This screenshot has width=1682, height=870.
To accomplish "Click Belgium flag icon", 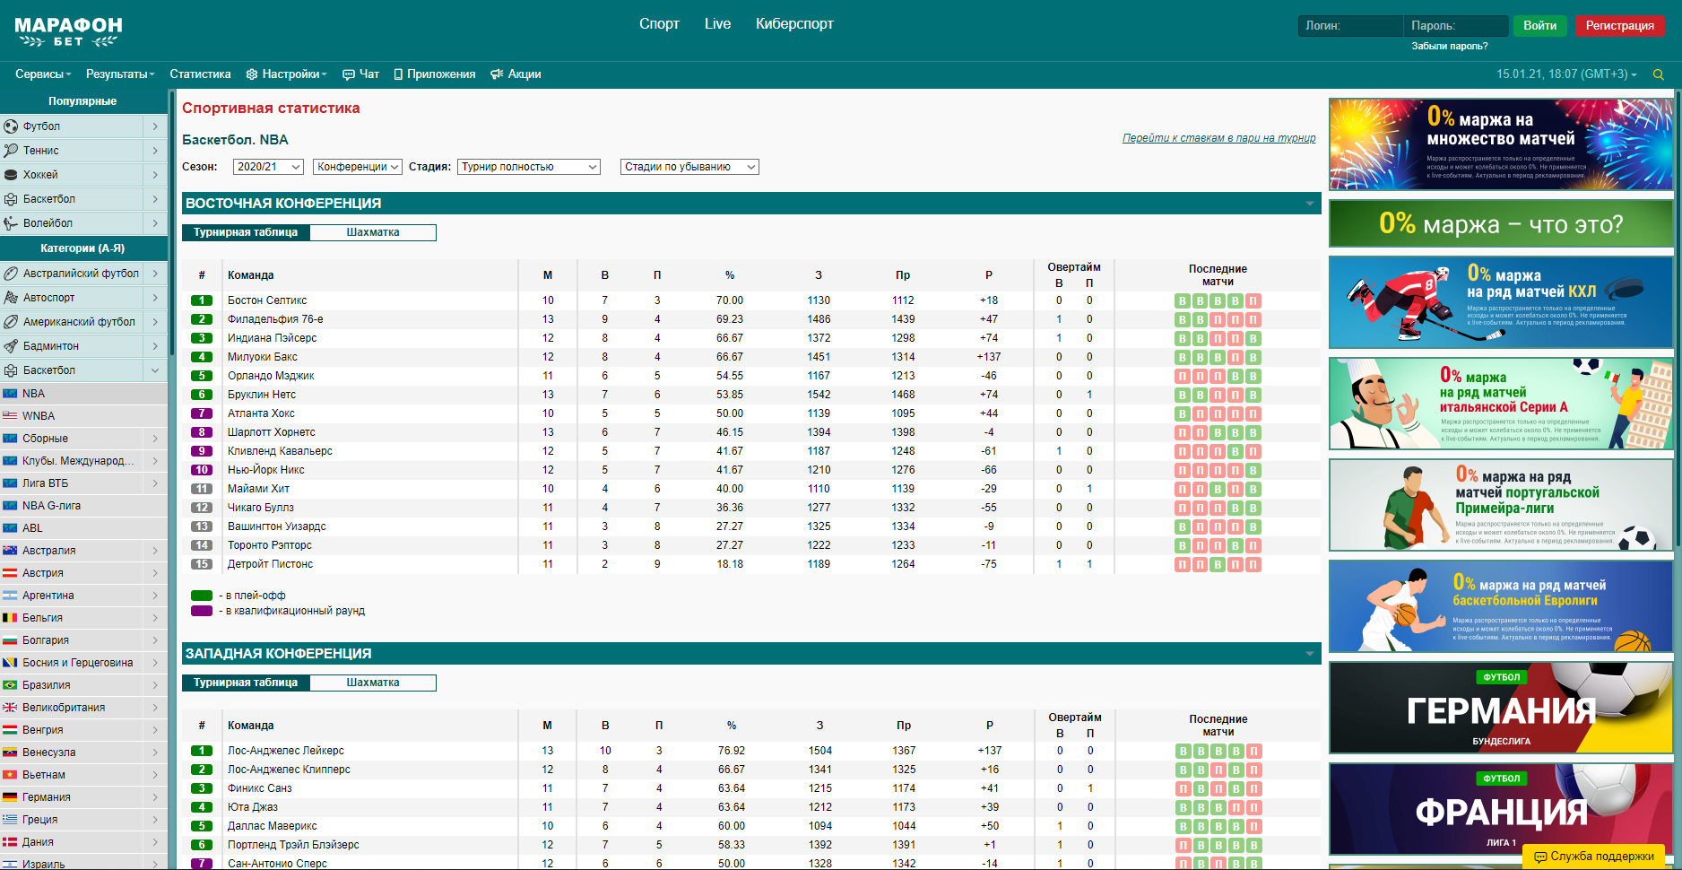I will tap(10, 618).
